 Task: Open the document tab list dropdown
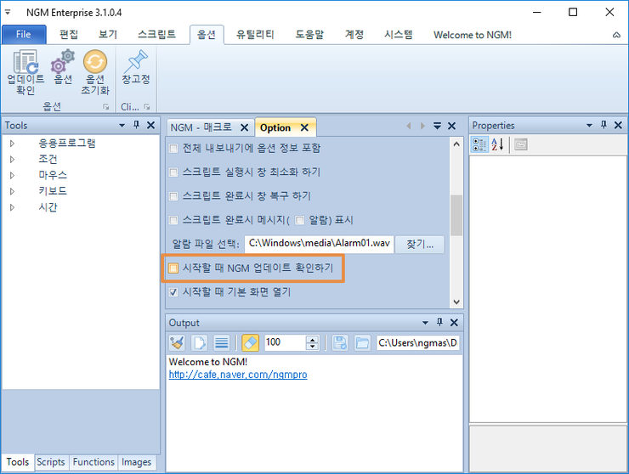(x=437, y=126)
